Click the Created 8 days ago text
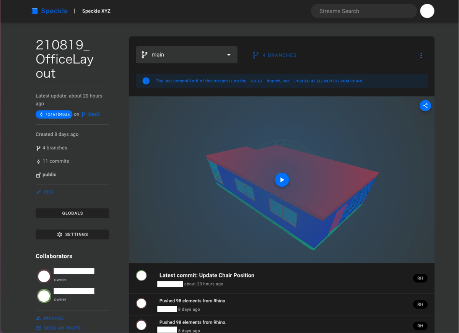Viewport: 459px width, 333px height. click(57, 134)
